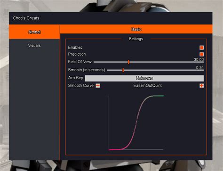Viewport: 223px width, 171px height.
Task: Click the minus icon for Smooth Curve
Action: [98, 86]
